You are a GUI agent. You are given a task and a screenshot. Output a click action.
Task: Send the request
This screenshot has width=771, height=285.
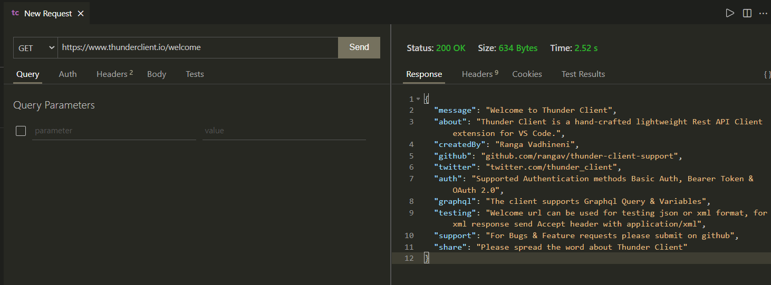(359, 47)
